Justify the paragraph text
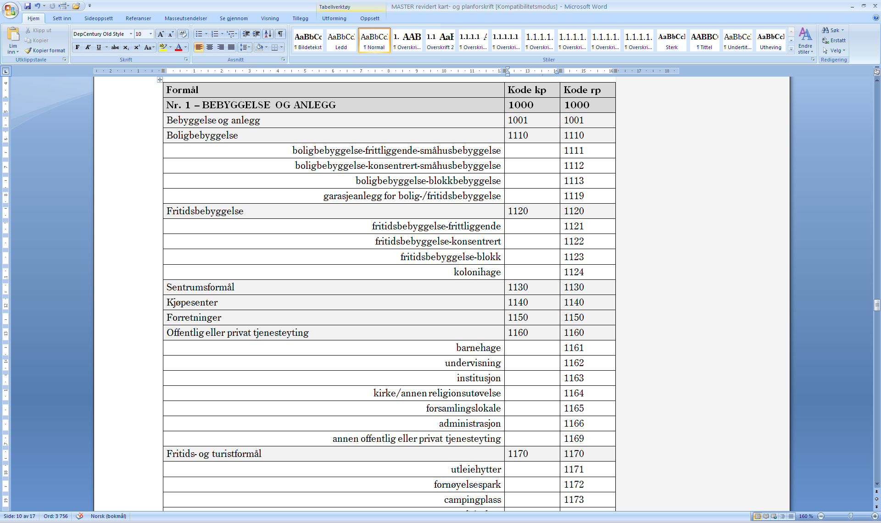The image size is (881, 523). (231, 47)
